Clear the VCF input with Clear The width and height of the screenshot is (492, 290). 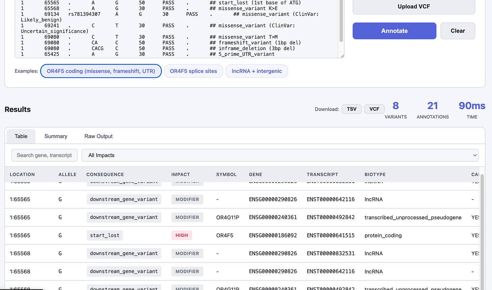(458, 31)
